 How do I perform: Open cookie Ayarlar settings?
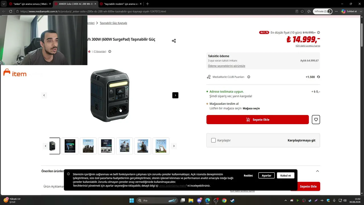(266, 175)
